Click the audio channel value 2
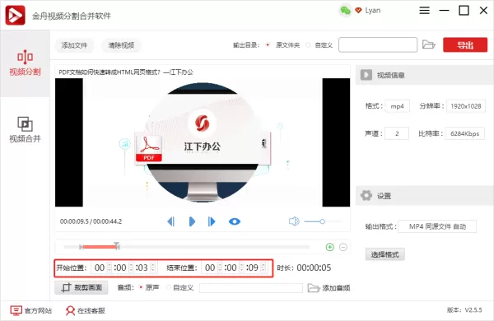 pyautogui.click(x=397, y=133)
